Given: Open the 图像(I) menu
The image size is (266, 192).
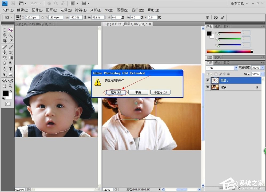Looking at the screenshot, I should pos(37,10).
